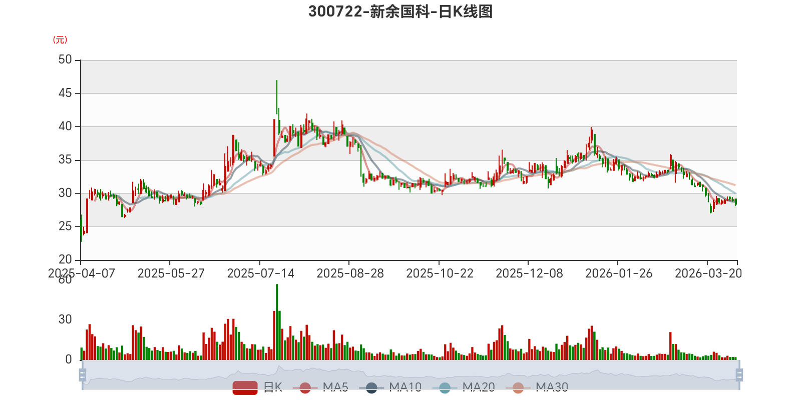Toggle the MA20 legend marker
801x400 pixels.
tap(445, 387)
